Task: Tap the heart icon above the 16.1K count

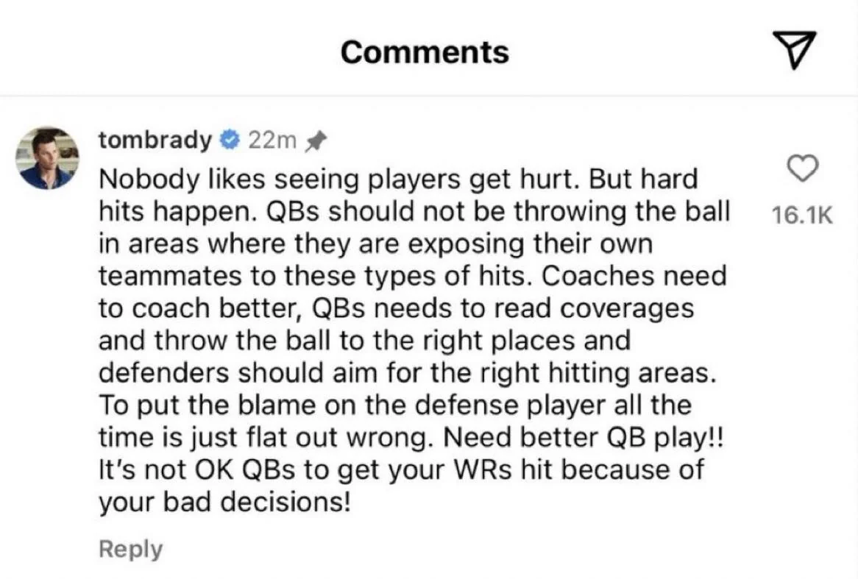Action: coord(804,169)
